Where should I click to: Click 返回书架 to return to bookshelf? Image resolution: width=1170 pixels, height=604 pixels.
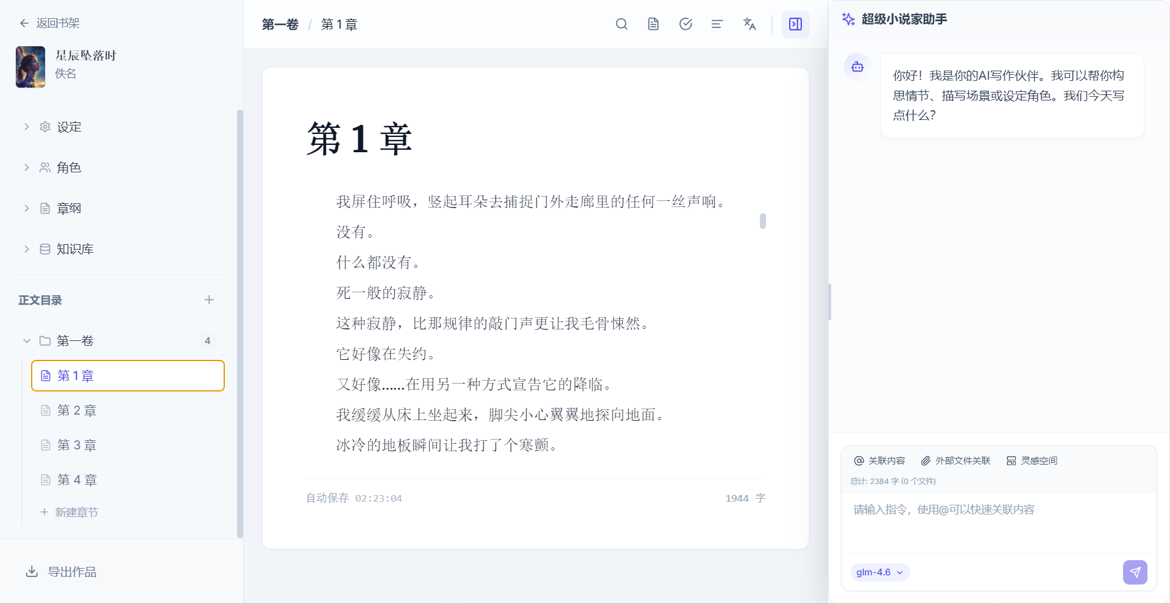[52, 23]
